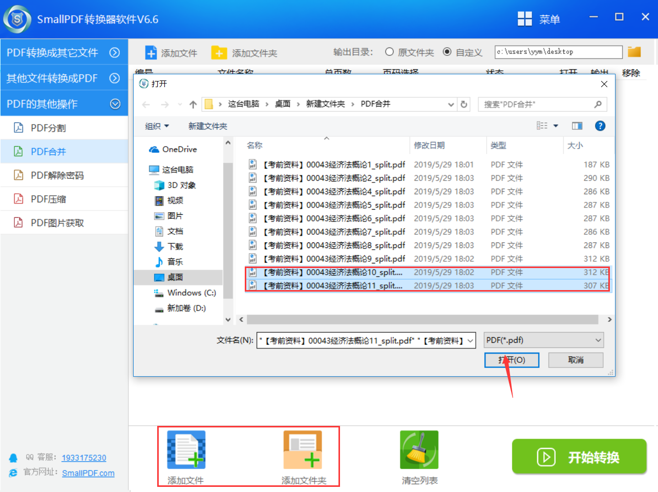This screenshot has width=658, height=492.
Task: Click the horizontal scrollbar in file list
Action: [422, 319]
